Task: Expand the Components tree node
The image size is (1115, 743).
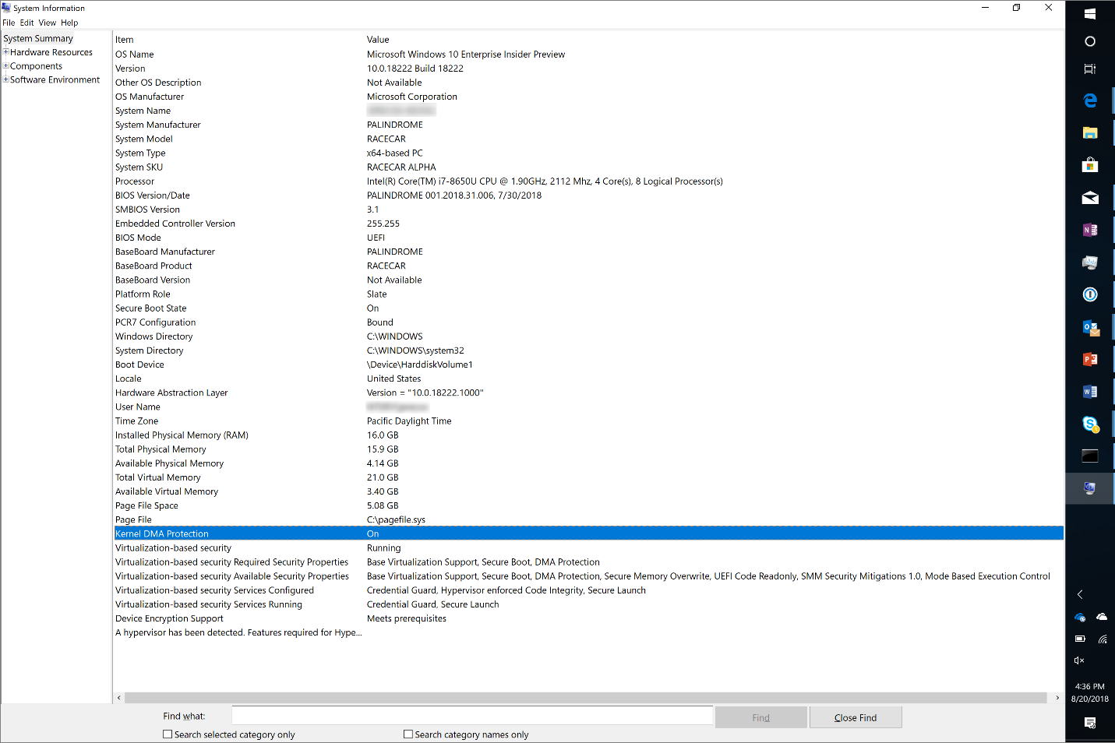Action: tap(6, 66)
